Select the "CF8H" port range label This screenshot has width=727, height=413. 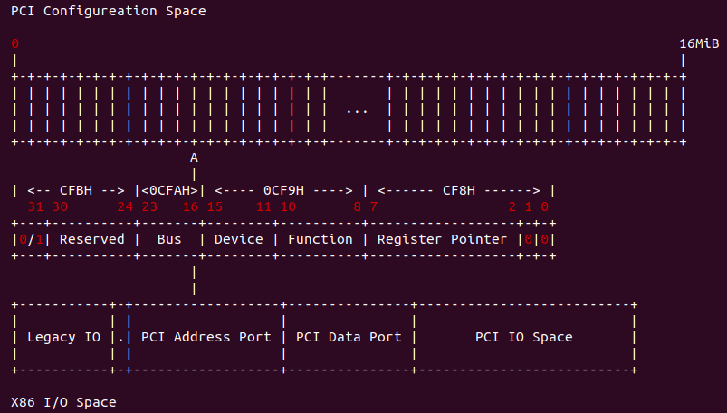459,190
